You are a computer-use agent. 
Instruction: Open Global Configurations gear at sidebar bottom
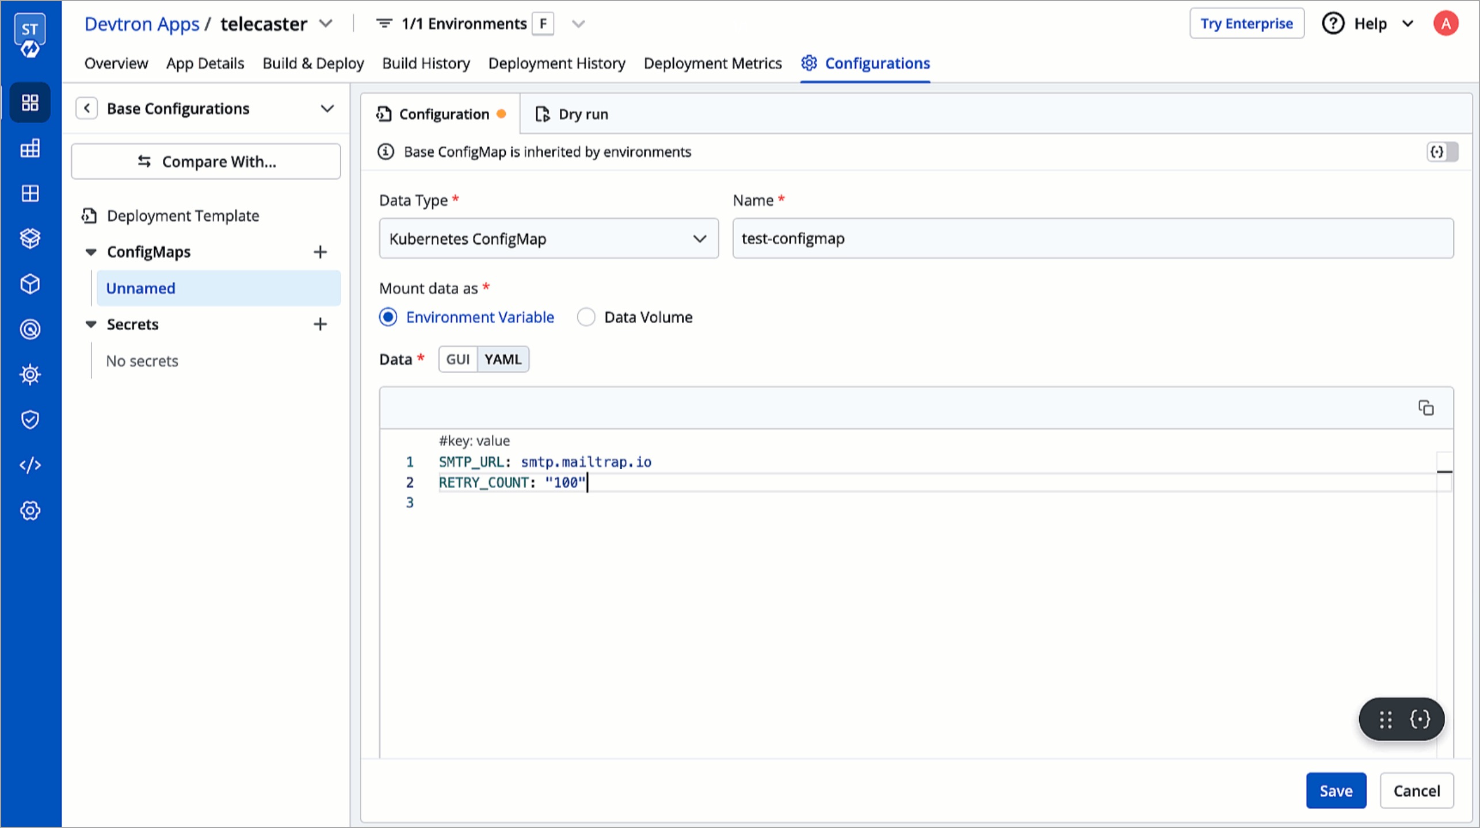[x=30, y=511]
